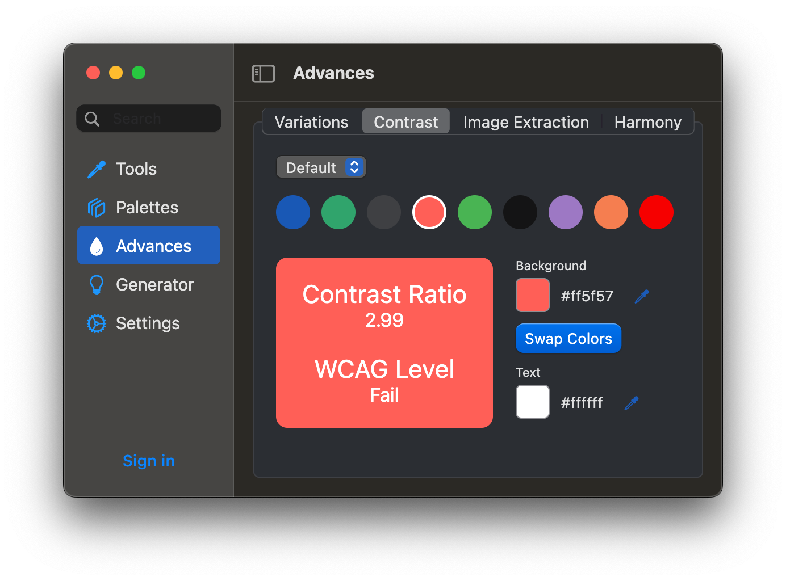
Task: Switch to the Image Extraction tab
Action: coord(526,122)
